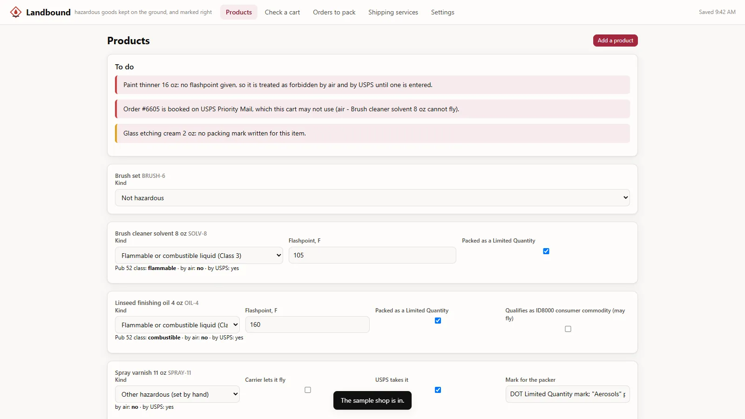Image resolution: width=745 pixels, height=419 pixels.
Task: Go to Check a cart
Action: [x=282, y=12]
